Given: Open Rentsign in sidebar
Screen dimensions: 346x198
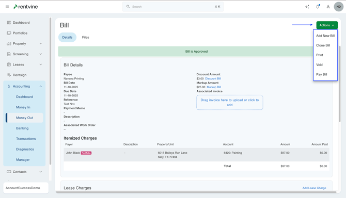Looking at the screenshot, I should pyautogui.click(x=20, y=75).
